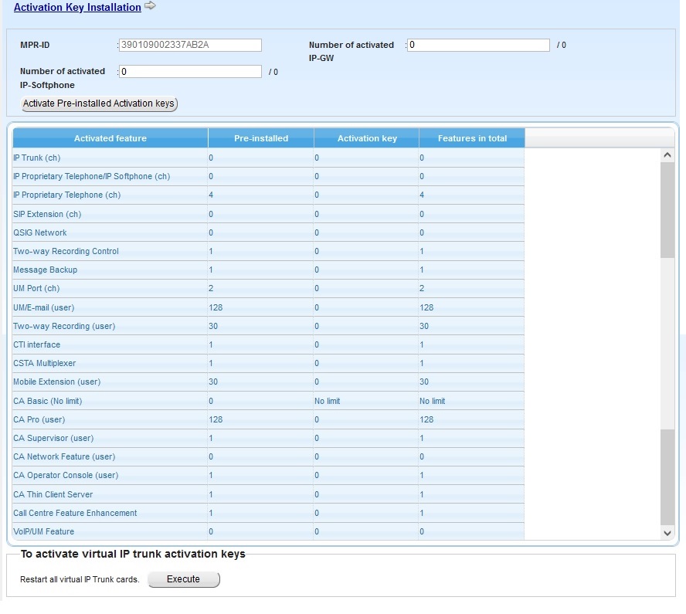Open the Activation Key Installation link
This screenshot has width=686, height=614.
[77, 8]
